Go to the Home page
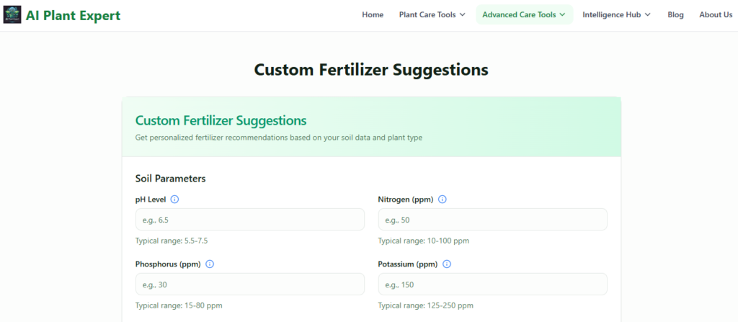The height and width of the screenshot is (322, 738). click(x=373, y=14)
